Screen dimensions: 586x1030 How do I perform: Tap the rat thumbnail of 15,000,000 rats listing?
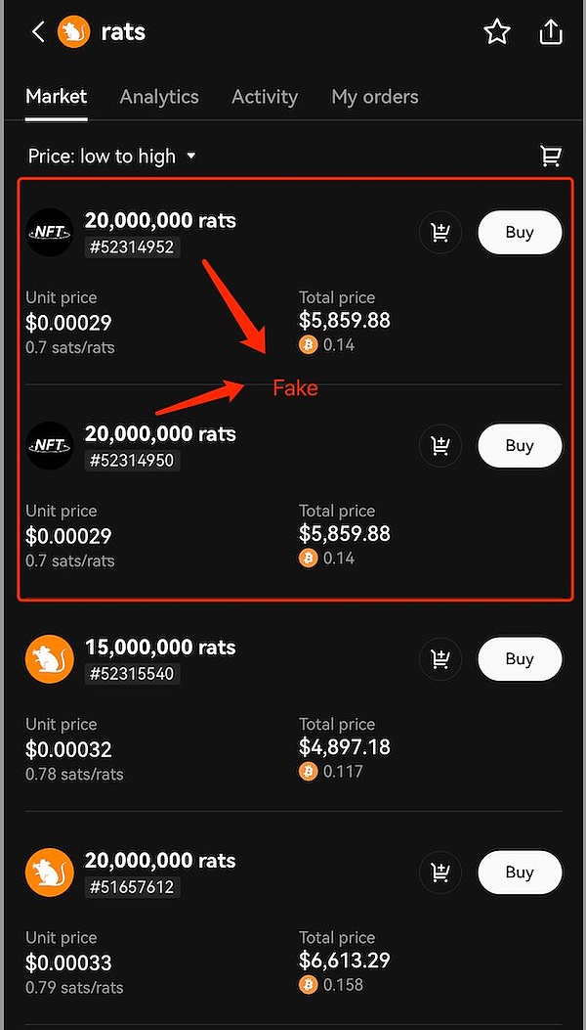50,659
